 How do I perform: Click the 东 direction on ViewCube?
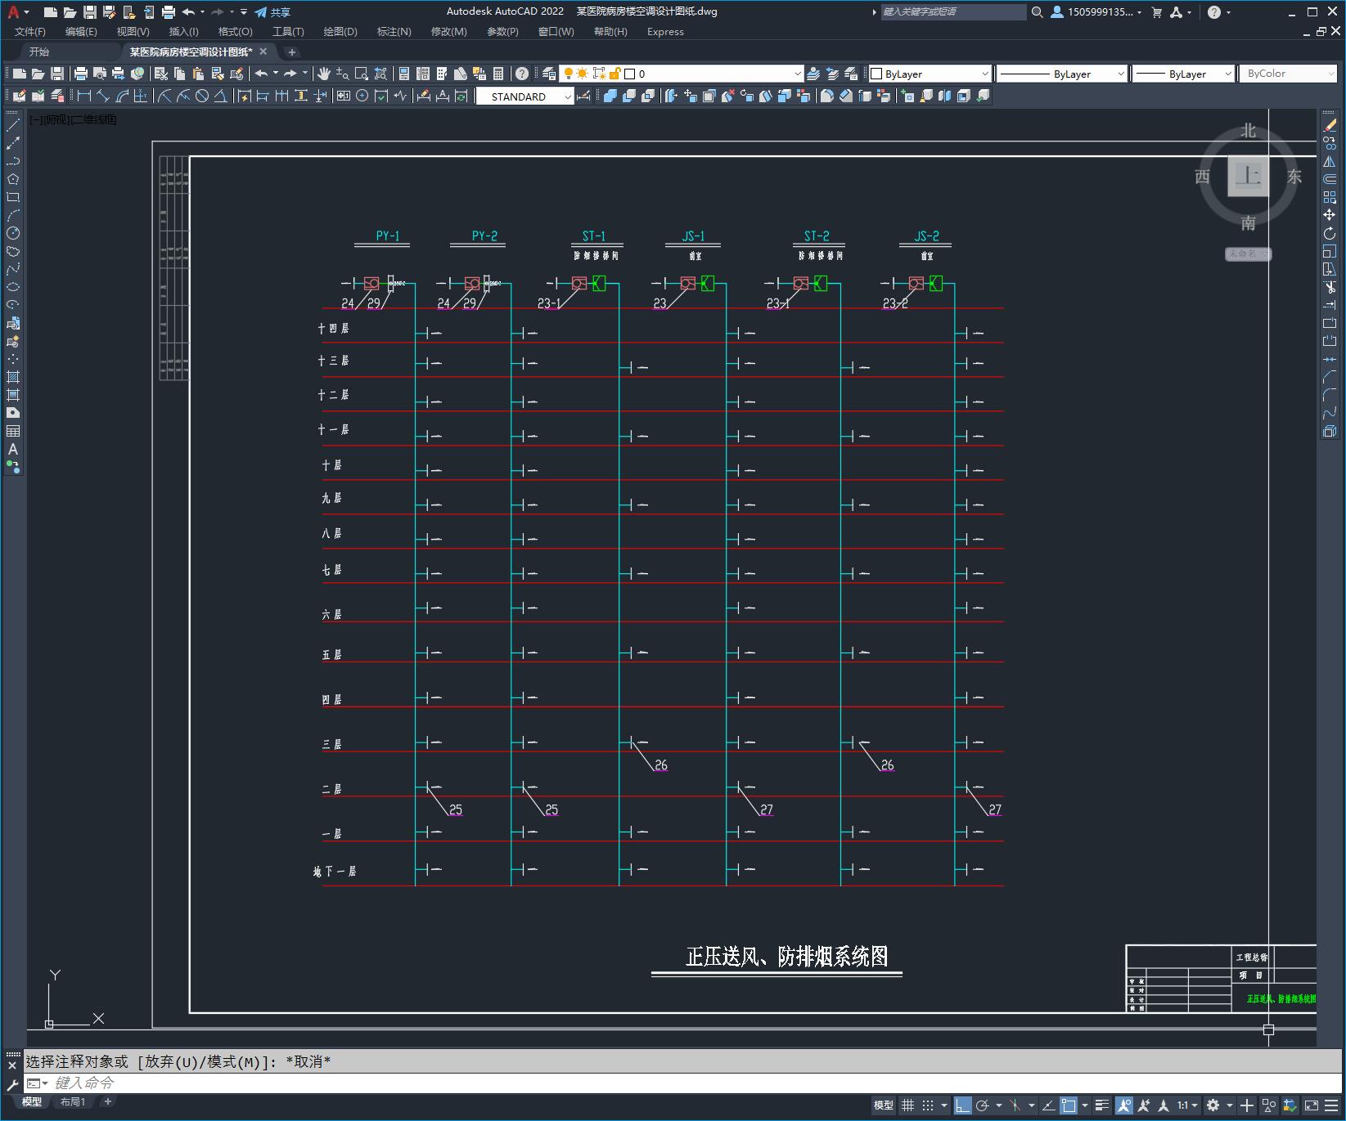[x=1294, y=177]
